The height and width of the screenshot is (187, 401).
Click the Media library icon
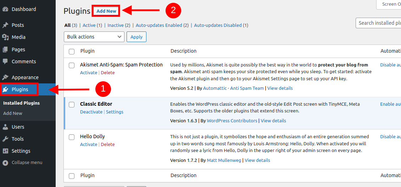point(5,37)
